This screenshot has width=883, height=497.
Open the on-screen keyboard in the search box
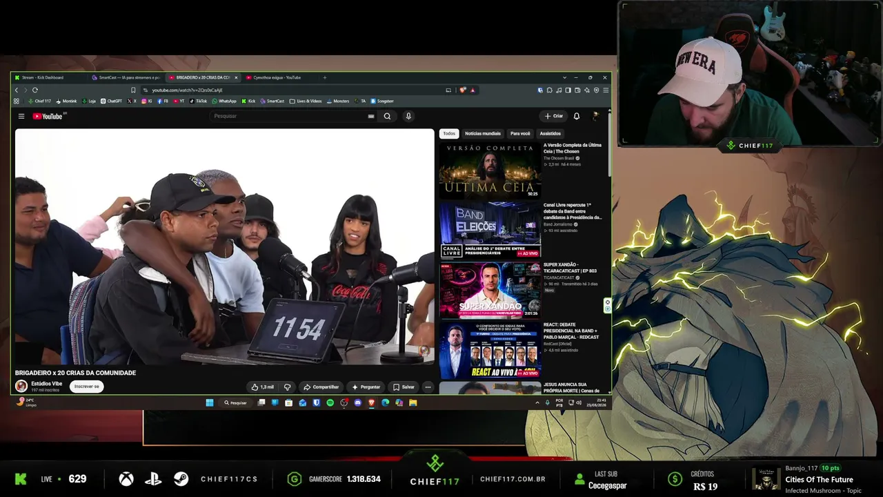[x=371, y=116]
